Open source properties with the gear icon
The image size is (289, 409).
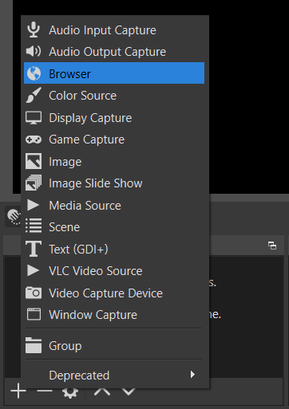point(70,392)
